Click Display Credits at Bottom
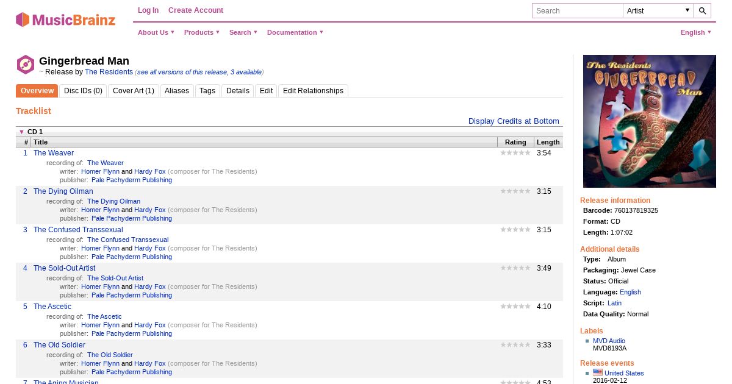 [514, 121]
